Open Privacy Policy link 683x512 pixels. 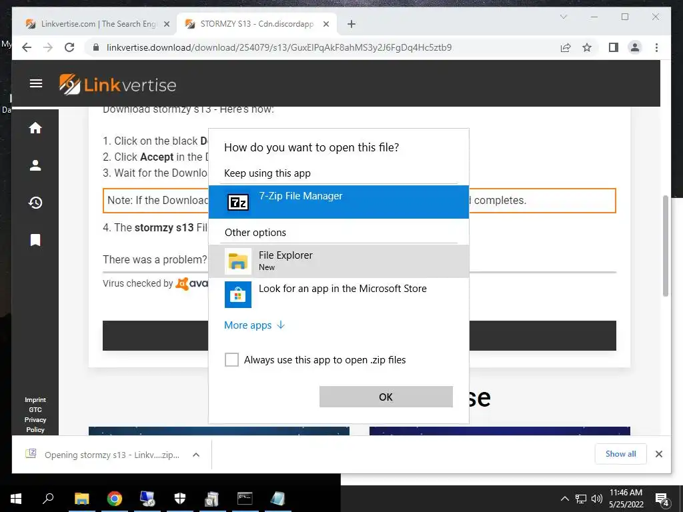tap(35, 425)
